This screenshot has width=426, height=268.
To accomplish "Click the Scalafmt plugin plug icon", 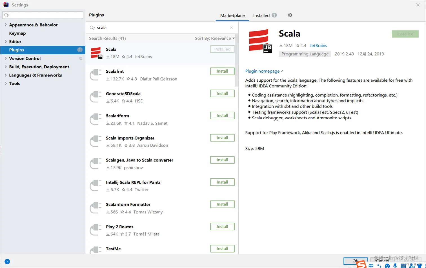I will (96, 75).
